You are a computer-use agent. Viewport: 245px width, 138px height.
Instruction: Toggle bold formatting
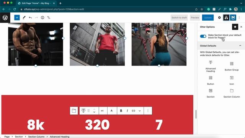121,111
